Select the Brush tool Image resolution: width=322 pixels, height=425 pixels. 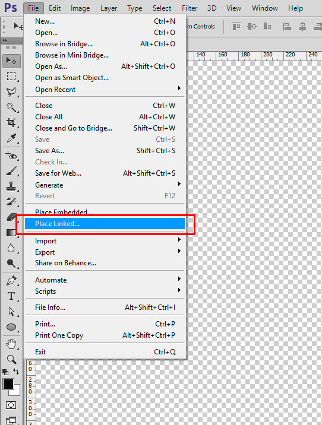[x=11, y=171]
